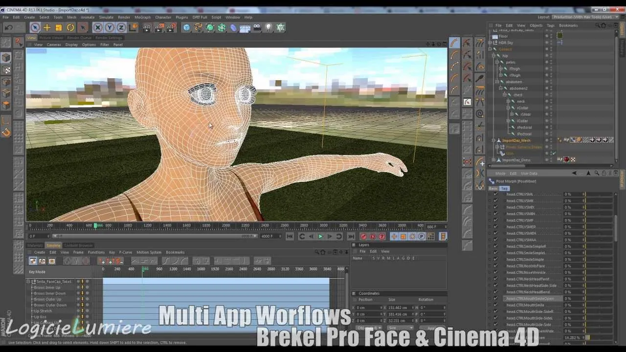Switch to the Materials tab
Image resolution: width=626 pixels, height=352 pixels.
coord(35,245)
